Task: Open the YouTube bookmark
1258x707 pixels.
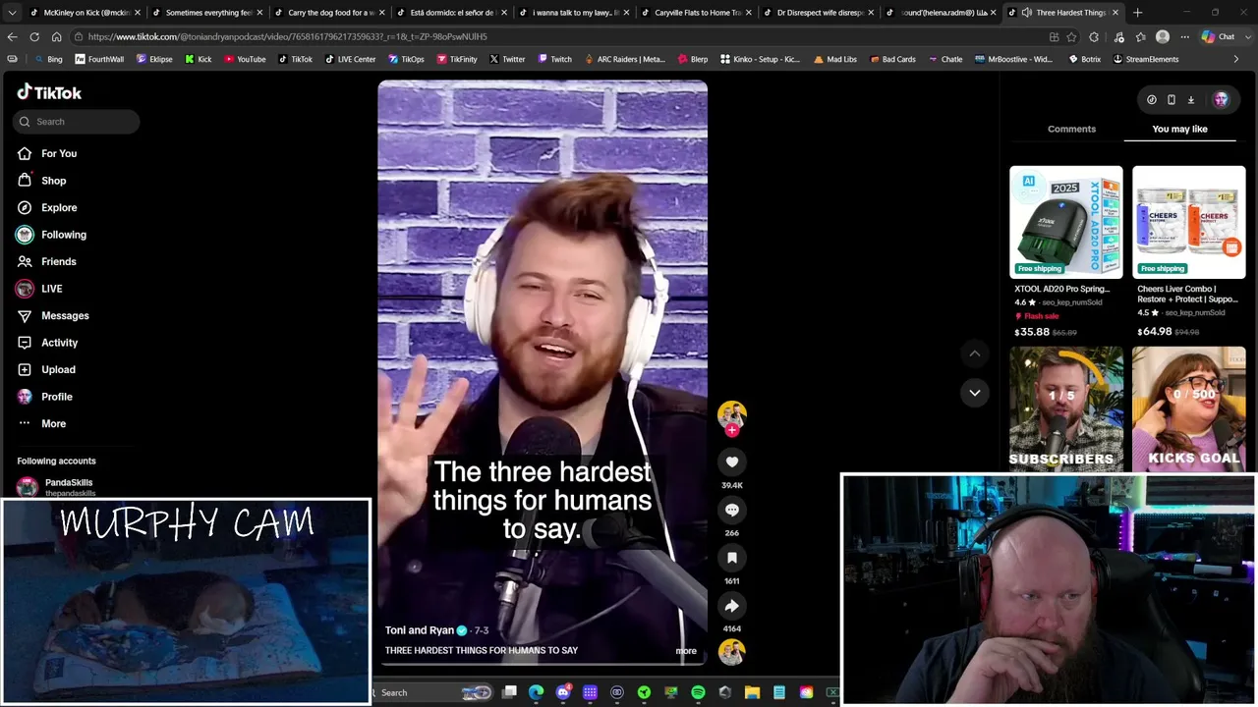Action: point(245,59)
